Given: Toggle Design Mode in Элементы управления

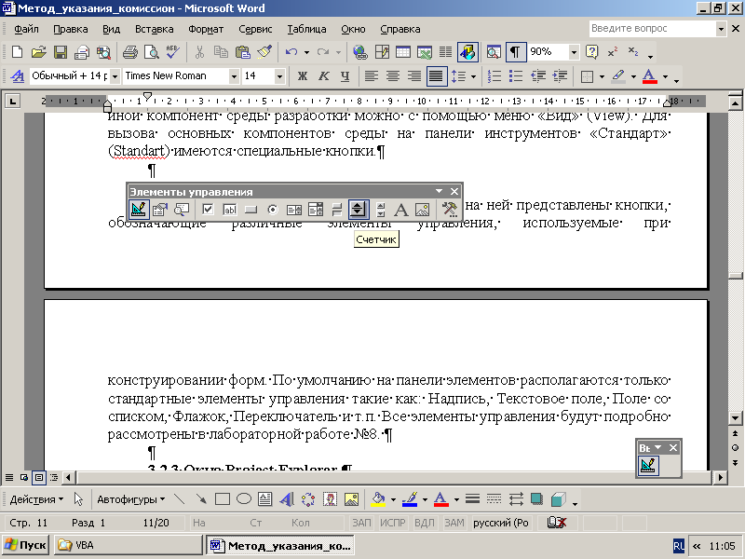Looking at the screenshot, I should [x=139, y=209].
